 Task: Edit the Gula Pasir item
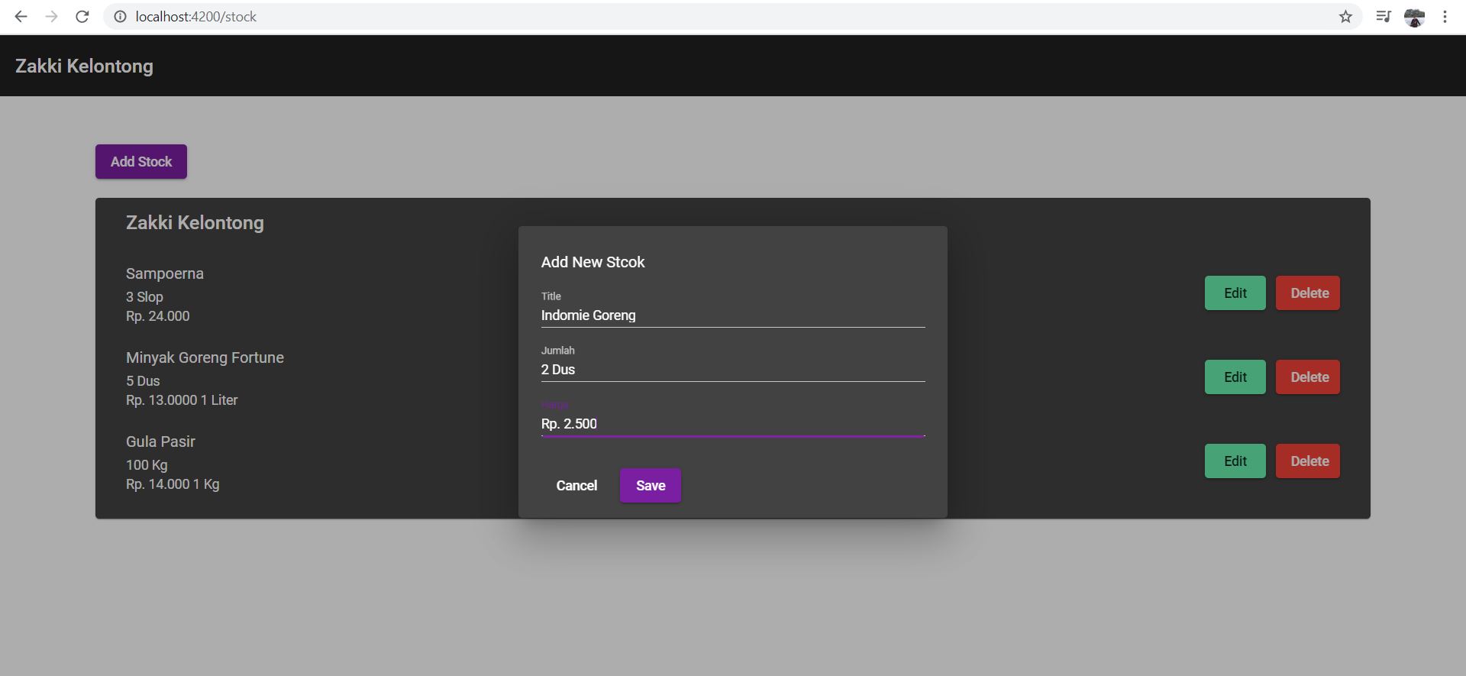coord(1235,461)
